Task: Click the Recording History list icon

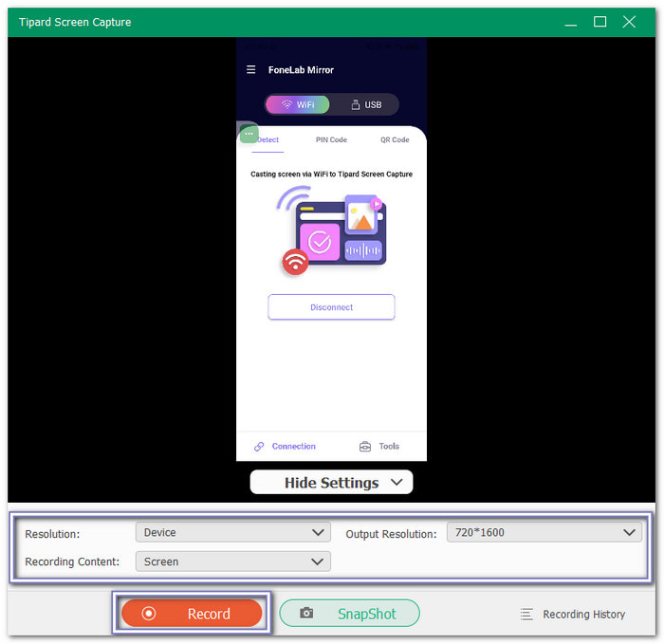Action: click(526, 614)
